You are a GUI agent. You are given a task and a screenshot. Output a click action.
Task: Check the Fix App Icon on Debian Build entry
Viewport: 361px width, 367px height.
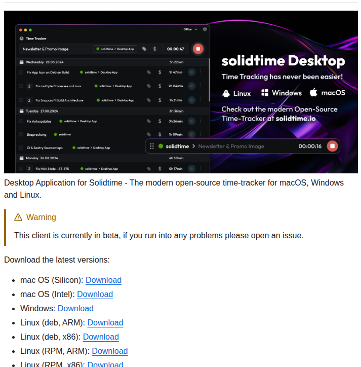(21, 72)
